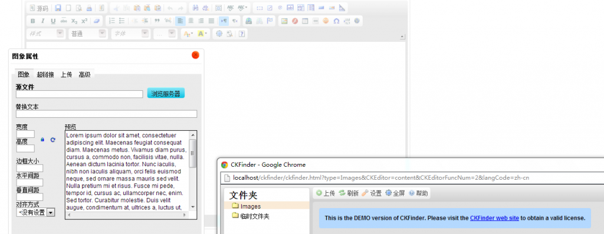
Task: Switch to the 超链接 tab
Action: pos(45,75)
